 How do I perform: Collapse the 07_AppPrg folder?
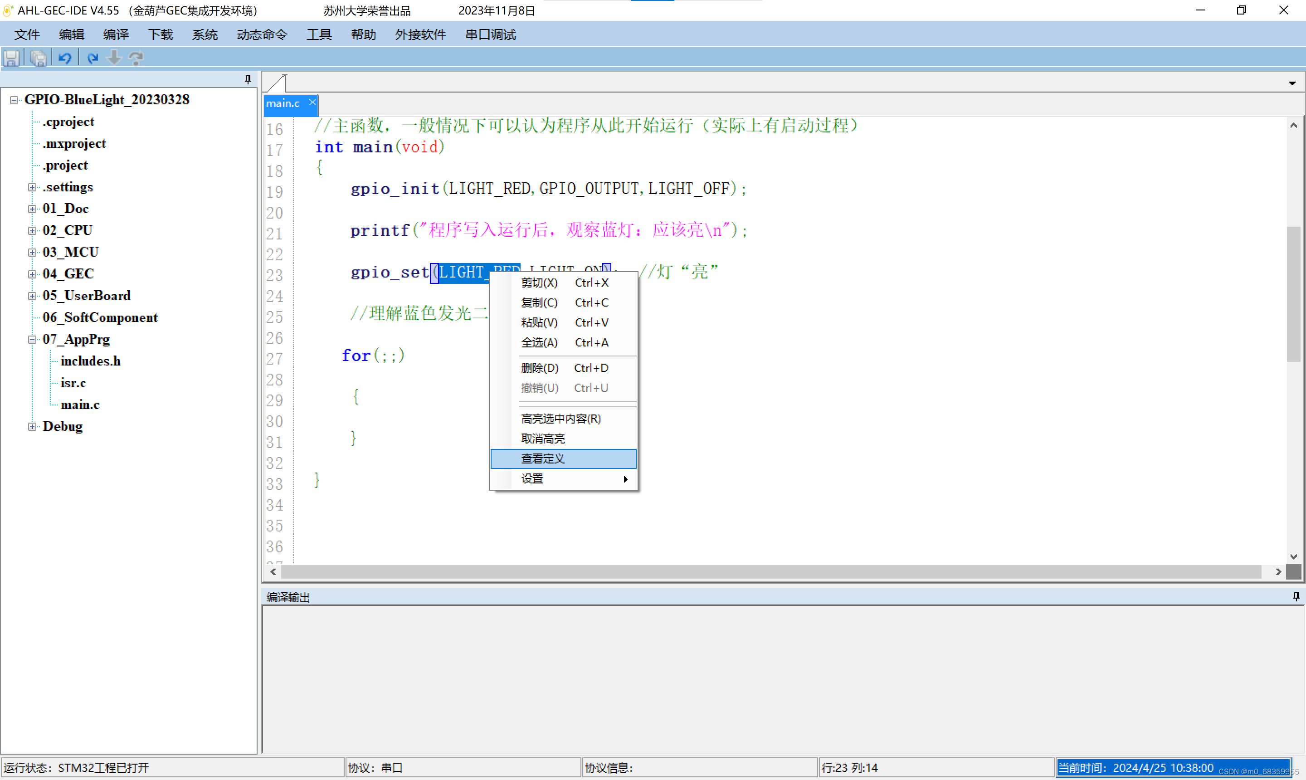(33, 340)
